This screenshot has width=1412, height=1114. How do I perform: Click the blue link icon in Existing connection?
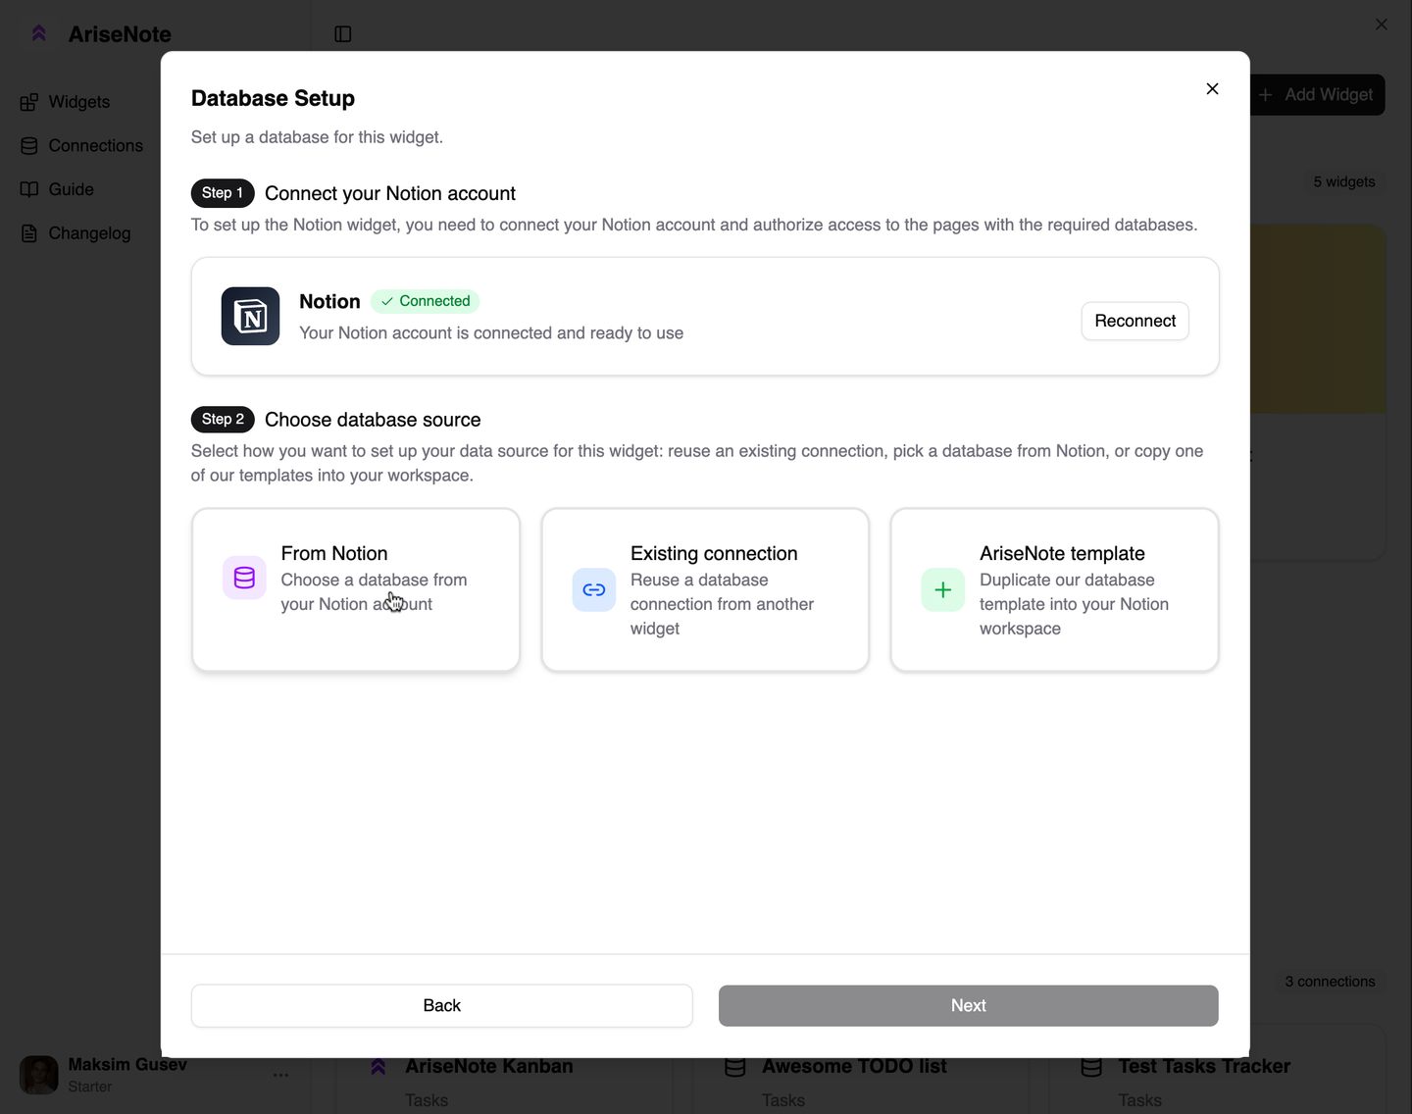tap(594, 589)
